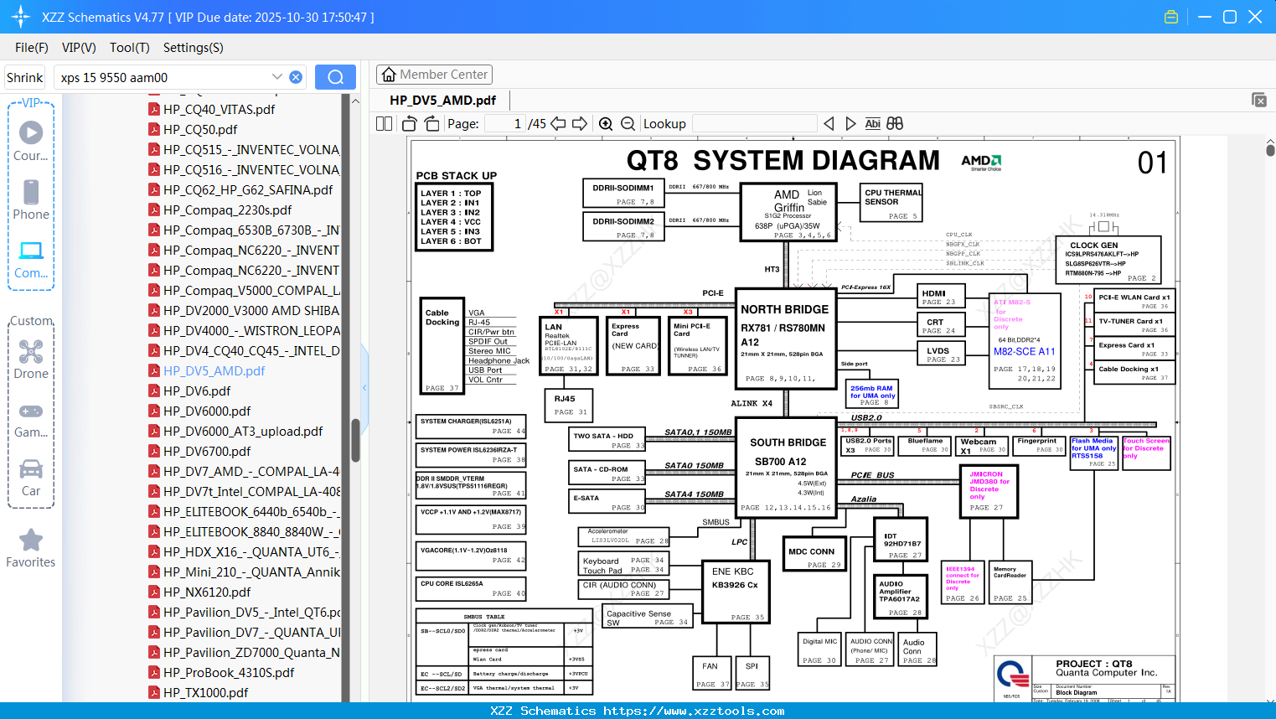The width and height of the screenshot is (1276, 719).
Task: Click the NORTH BRIDGE block in diagram
Action: pyautogui.click(x=786, y=339)
